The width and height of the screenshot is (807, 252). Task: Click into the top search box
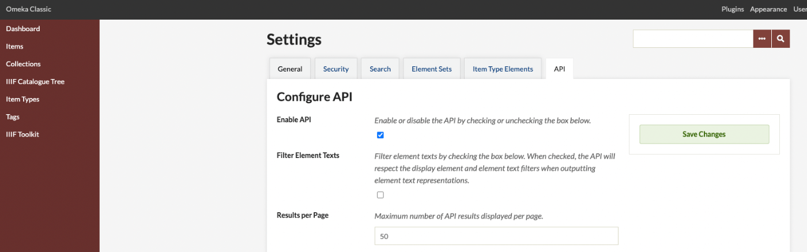pos(693,39)
